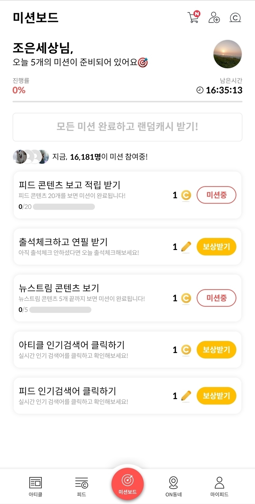Tap the remaining time clock icon

point(200,90)
